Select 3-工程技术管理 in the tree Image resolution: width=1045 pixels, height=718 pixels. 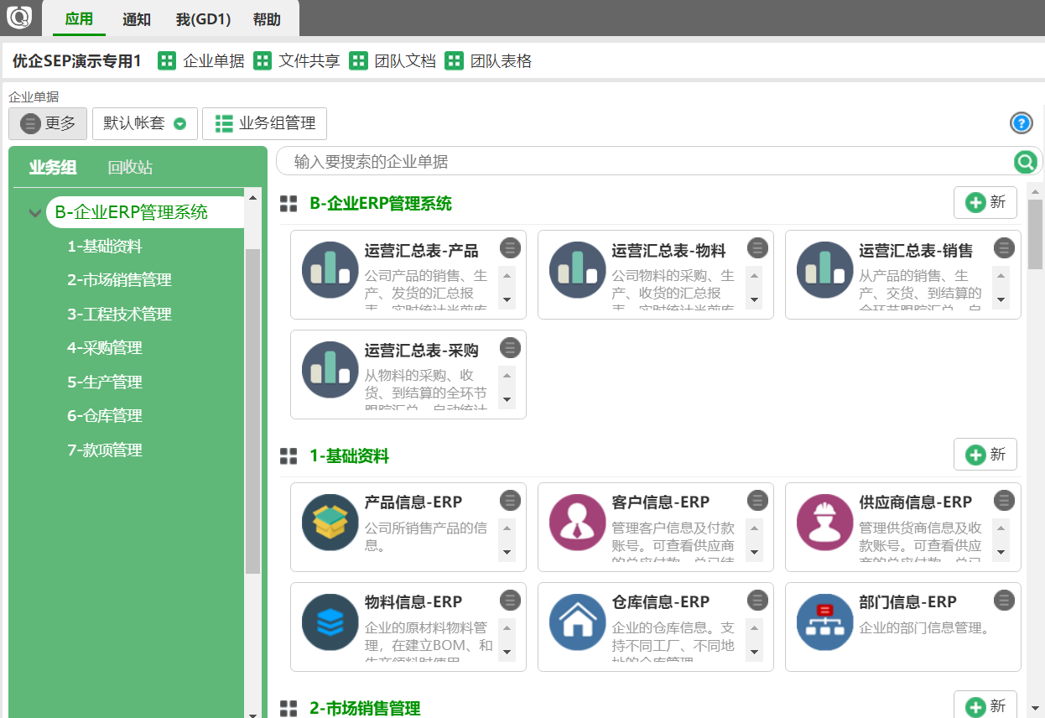119,315
